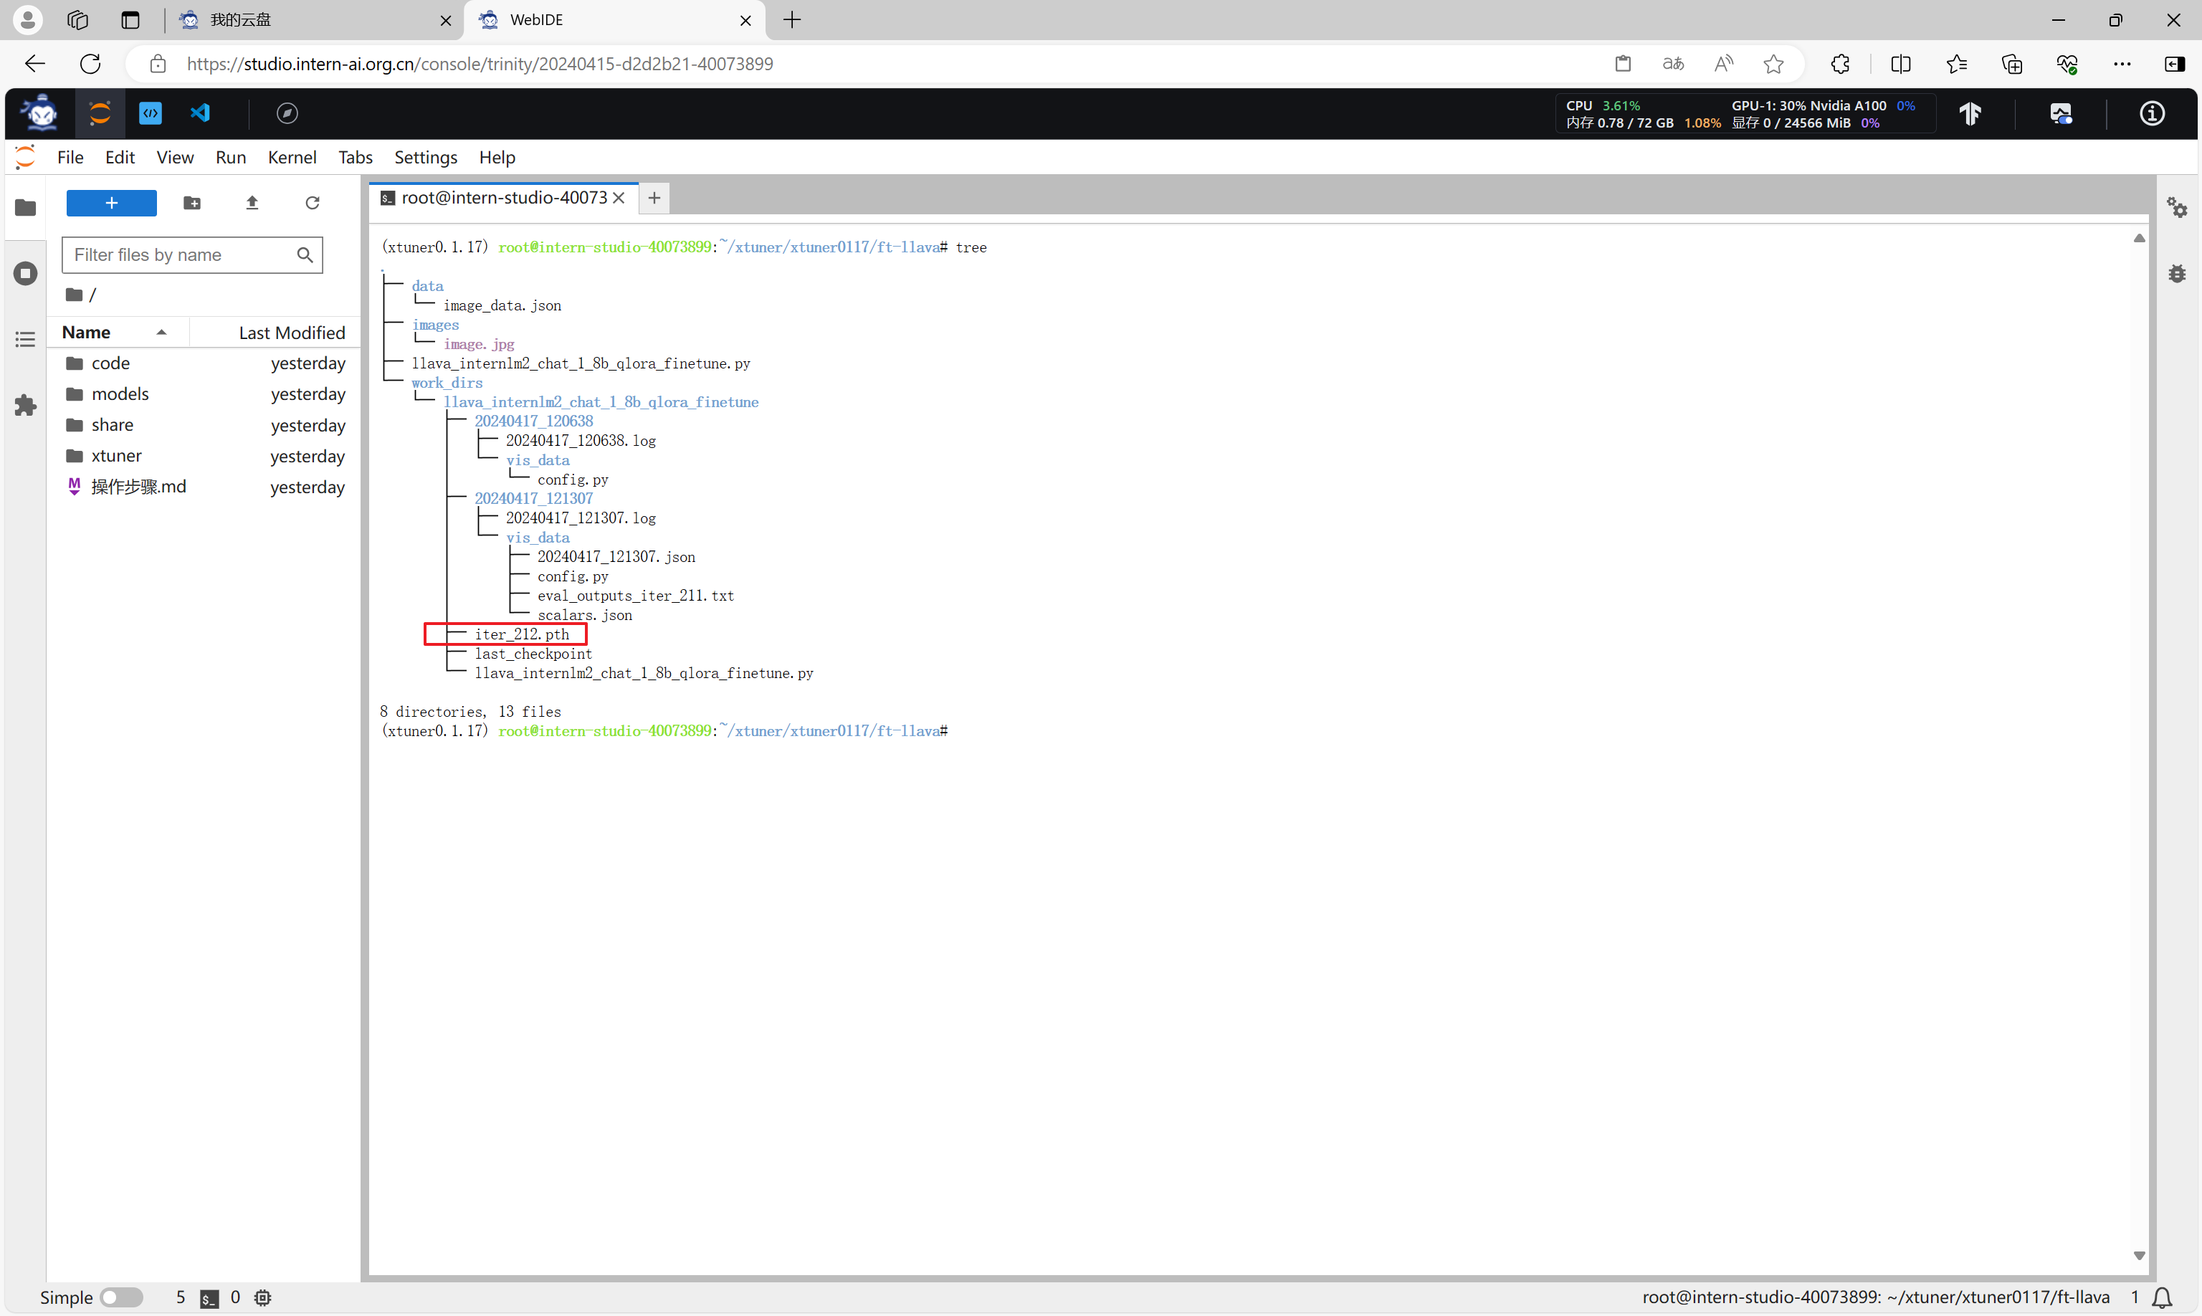Screen dimensions: 2202x1316
Task: Go back using browser back arrow
Action: (34, 64)
